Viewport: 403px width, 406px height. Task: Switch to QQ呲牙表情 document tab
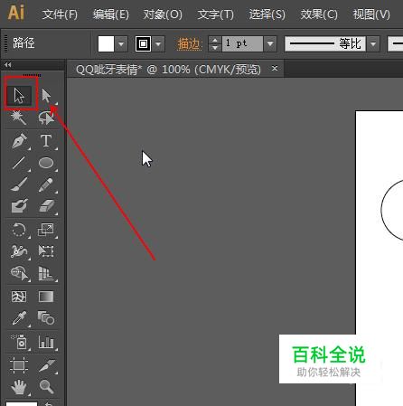click(168, 70)
